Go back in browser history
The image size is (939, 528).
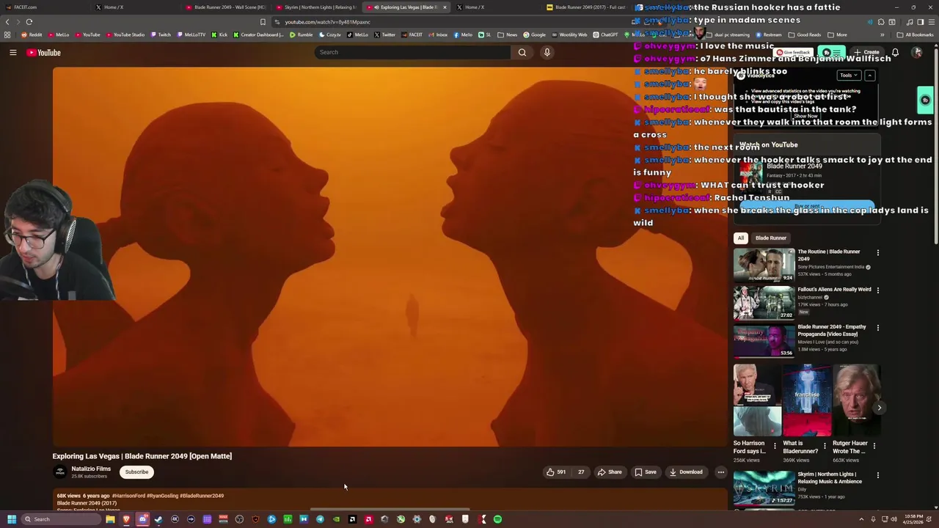point(8,22)
